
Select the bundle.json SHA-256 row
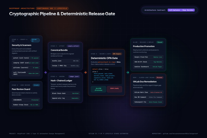[x=65, y=61]
